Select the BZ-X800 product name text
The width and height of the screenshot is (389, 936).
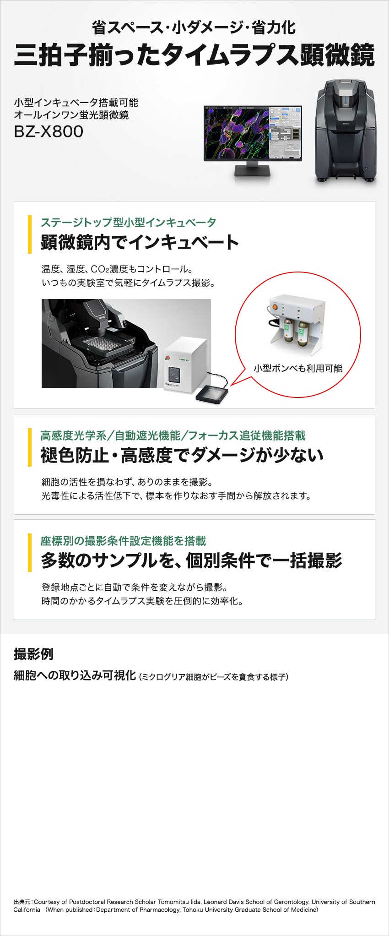pos(49,132)
